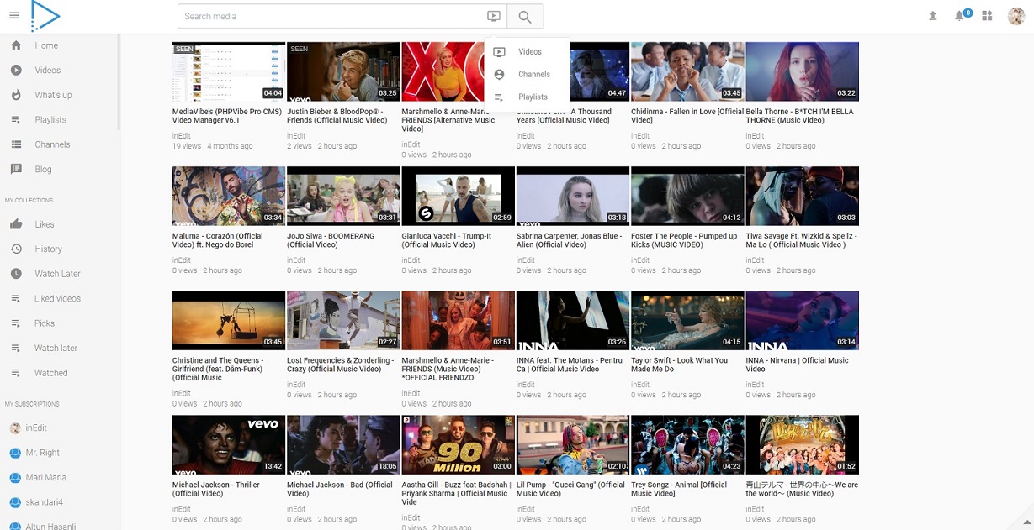The height and width of the screenshot is (530, 1034).
Task: Open inEdit channel under Trey Songz video
Action: pos(640,509)
